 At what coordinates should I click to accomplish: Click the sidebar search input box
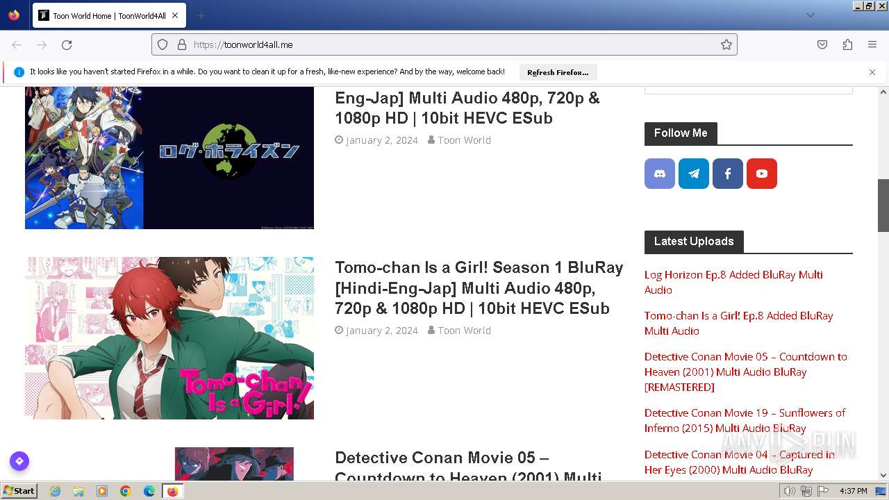click(x=749, y=90)
